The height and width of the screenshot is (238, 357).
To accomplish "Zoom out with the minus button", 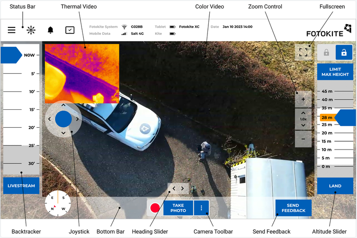I will [x=303, y=138].
